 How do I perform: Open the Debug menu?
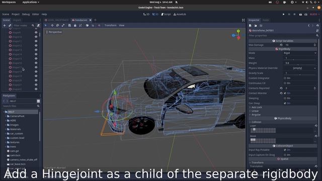click(x=26, y=14)
